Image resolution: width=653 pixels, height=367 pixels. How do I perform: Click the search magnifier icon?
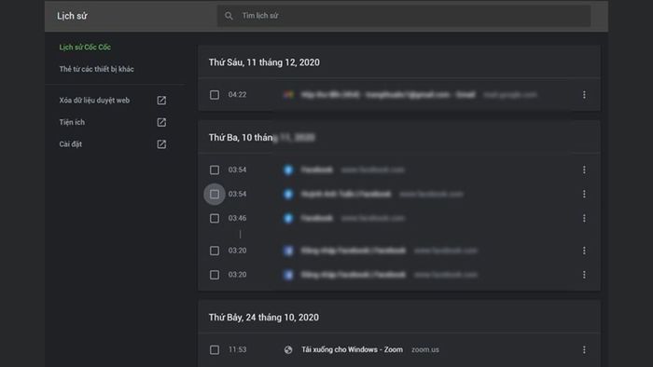(229, 16)
